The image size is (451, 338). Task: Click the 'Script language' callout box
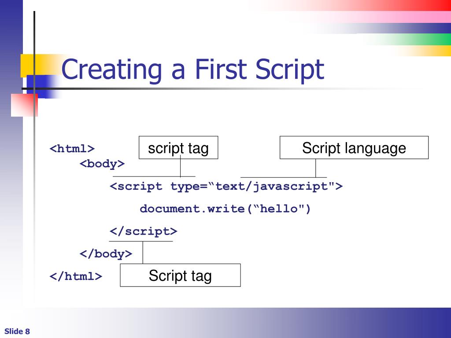coord(354,148)
